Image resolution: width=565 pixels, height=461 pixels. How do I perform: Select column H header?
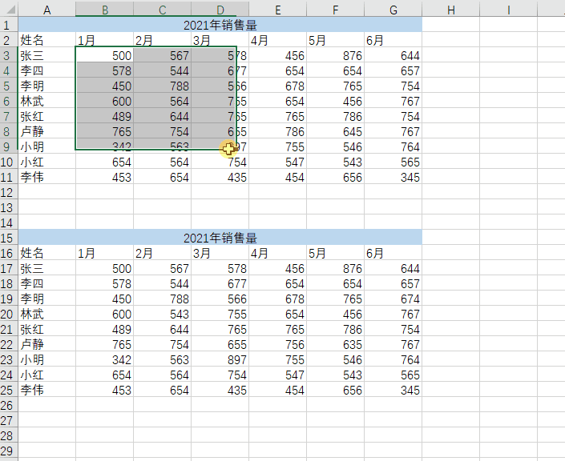click(x=450, y=10)
